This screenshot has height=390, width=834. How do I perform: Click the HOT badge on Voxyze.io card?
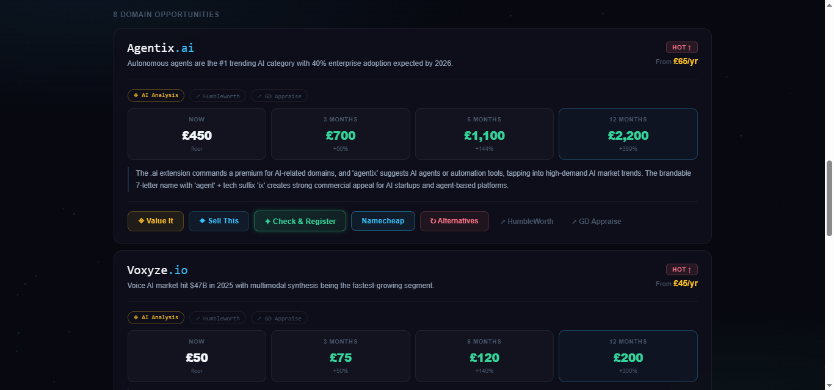[681, 270]
